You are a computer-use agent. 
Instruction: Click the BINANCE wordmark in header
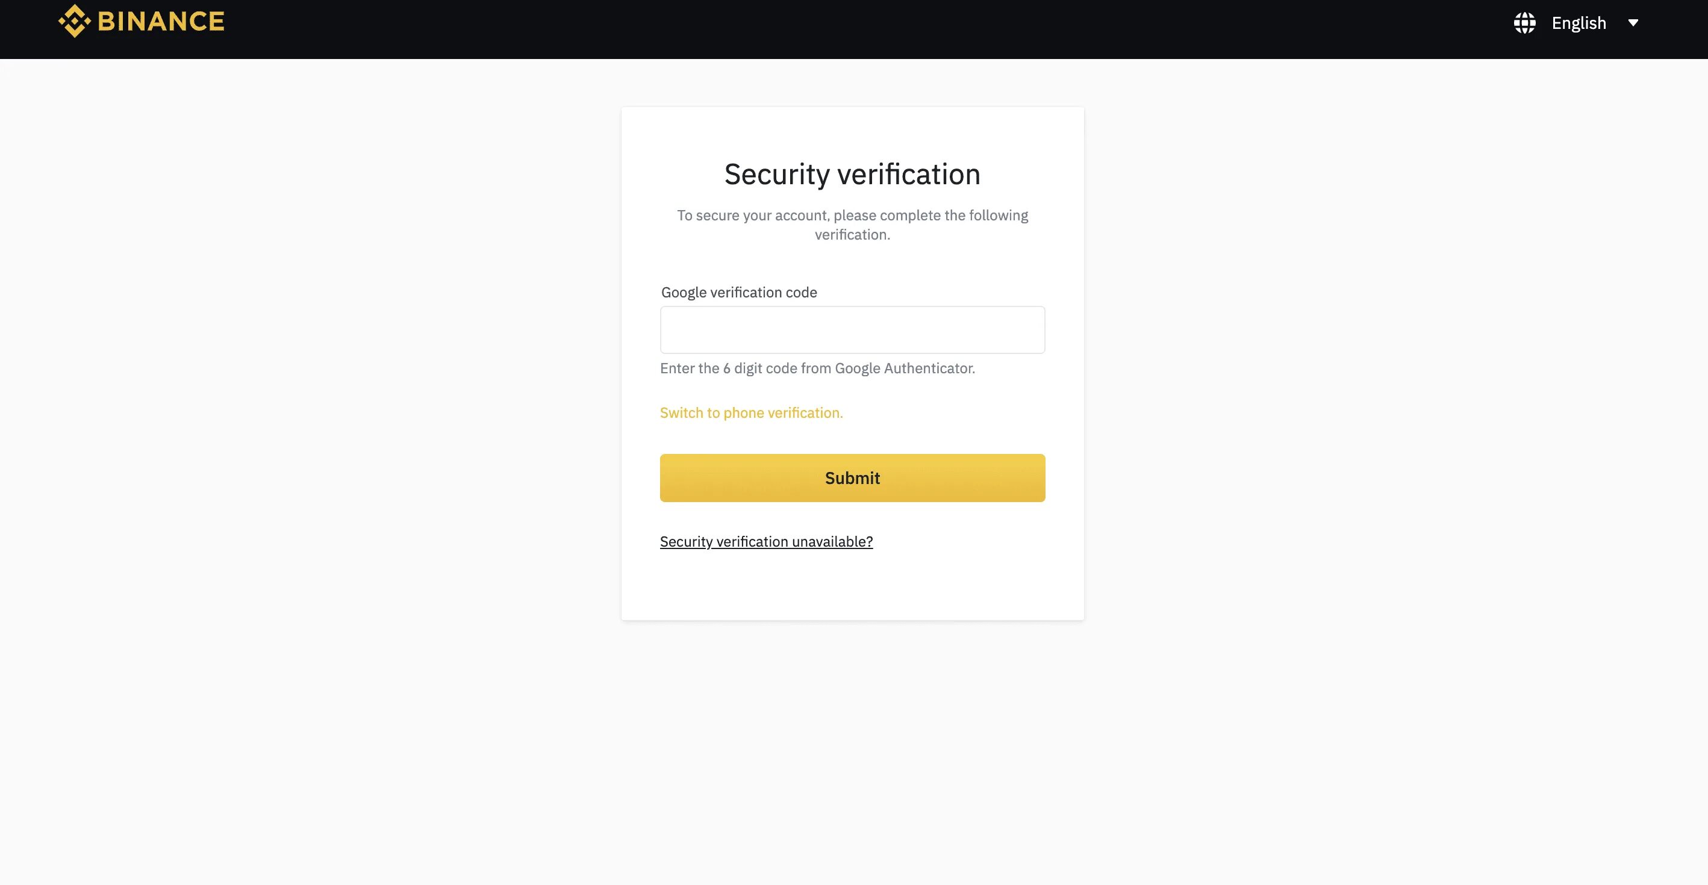[x=160, y=21]
